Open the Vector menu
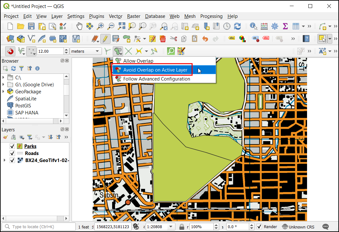This screenshot has width=339, height=232. click(x=115, y=16)
